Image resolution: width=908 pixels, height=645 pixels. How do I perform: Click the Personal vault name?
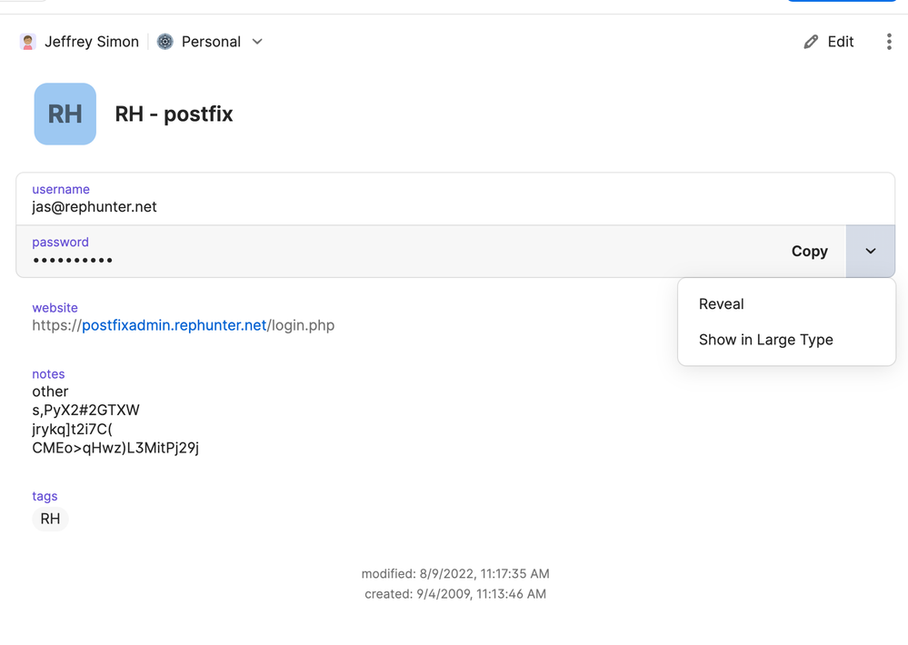211,42
